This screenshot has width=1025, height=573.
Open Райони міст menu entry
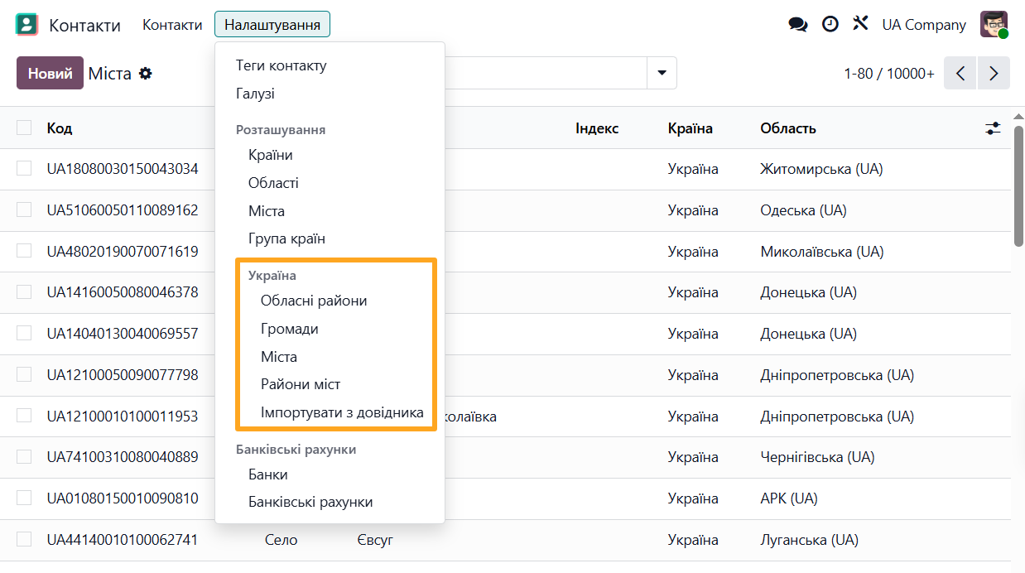click(301, 384)
